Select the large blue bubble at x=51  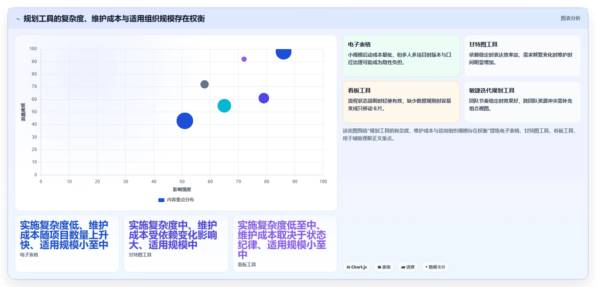[x=185, y=121]
